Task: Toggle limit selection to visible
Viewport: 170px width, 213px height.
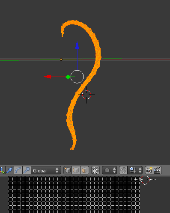Action: 95,170
